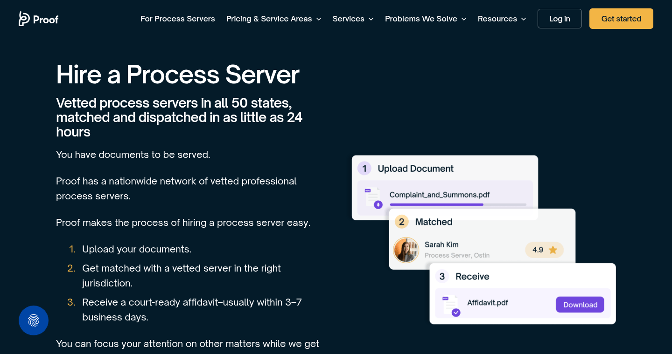Click Sarah Kim's profile photo
The image size is (672, 354).
coord(406,250)
